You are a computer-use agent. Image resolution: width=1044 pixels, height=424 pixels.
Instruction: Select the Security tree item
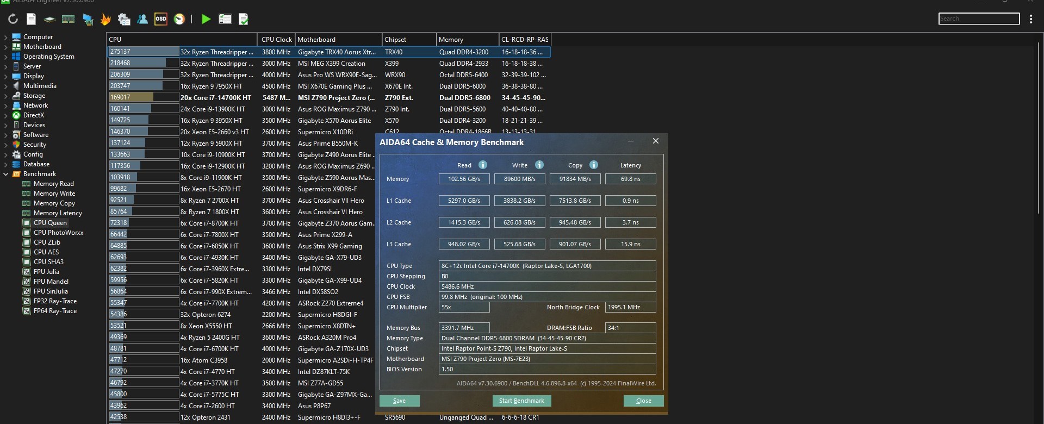pyautogui.click(x=35, y=145)
